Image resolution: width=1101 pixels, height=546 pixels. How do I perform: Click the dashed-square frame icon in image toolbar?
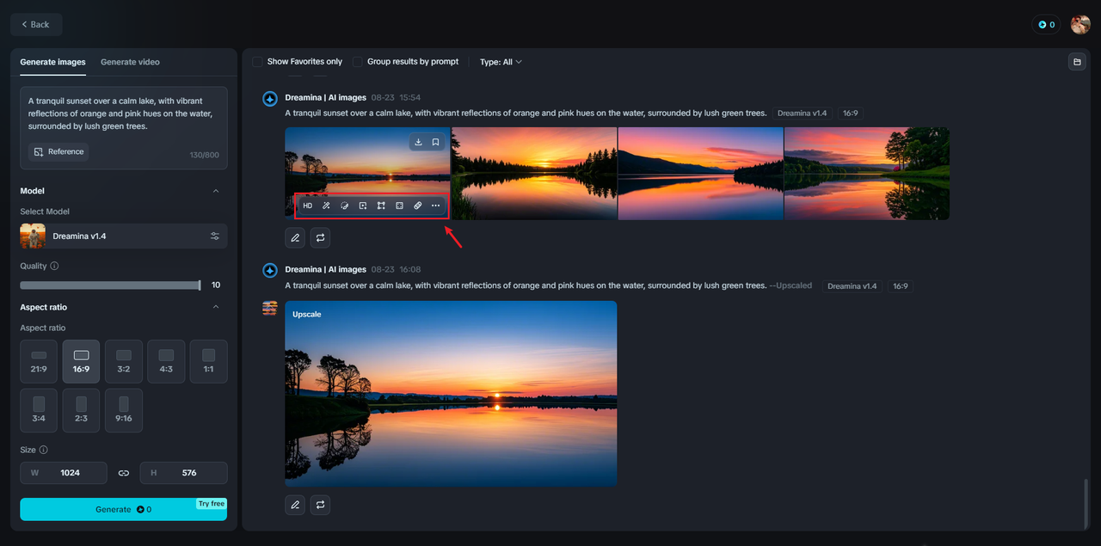399,206
